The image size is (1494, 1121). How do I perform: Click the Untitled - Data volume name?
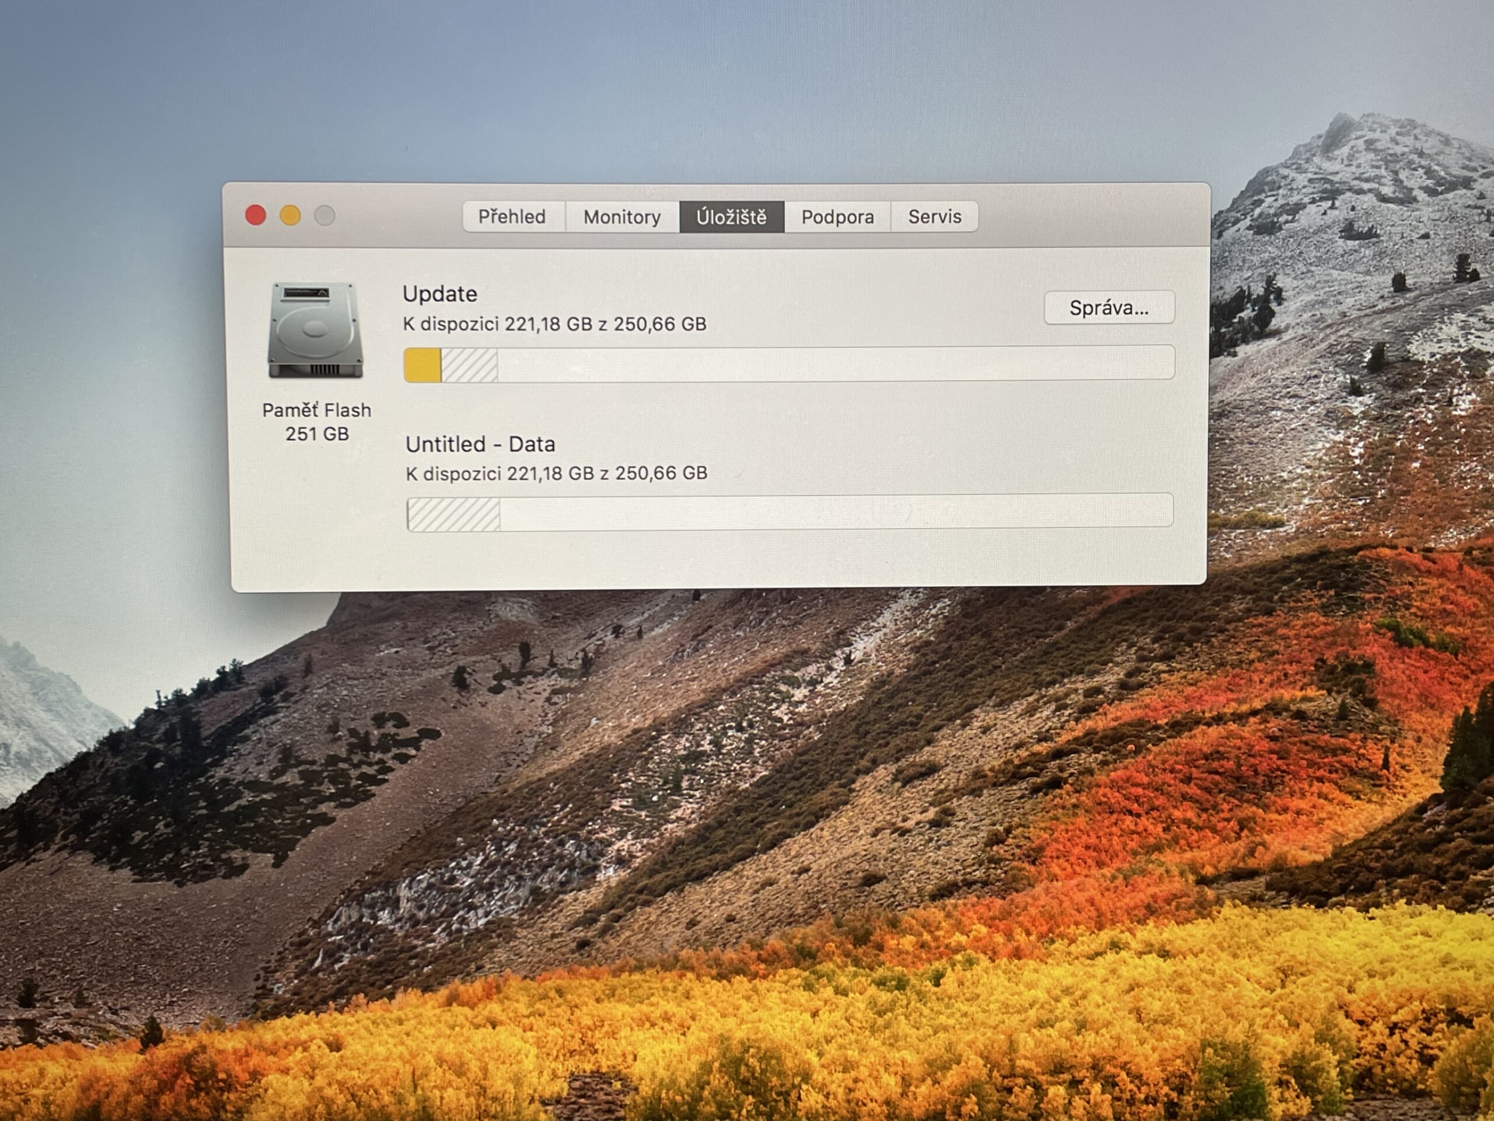pyautogui.click(x=480, y=444)
